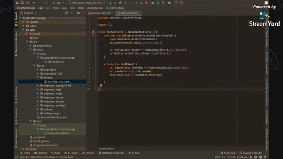Open the TODO tool tab

click(25, 153)
